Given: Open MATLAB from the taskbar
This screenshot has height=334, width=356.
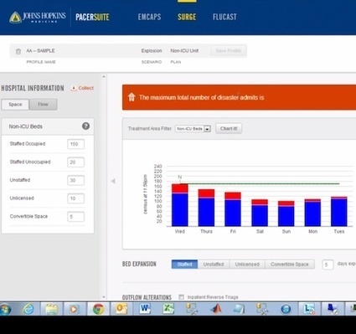Looking at the screenshot, I should tap(215, 309).
